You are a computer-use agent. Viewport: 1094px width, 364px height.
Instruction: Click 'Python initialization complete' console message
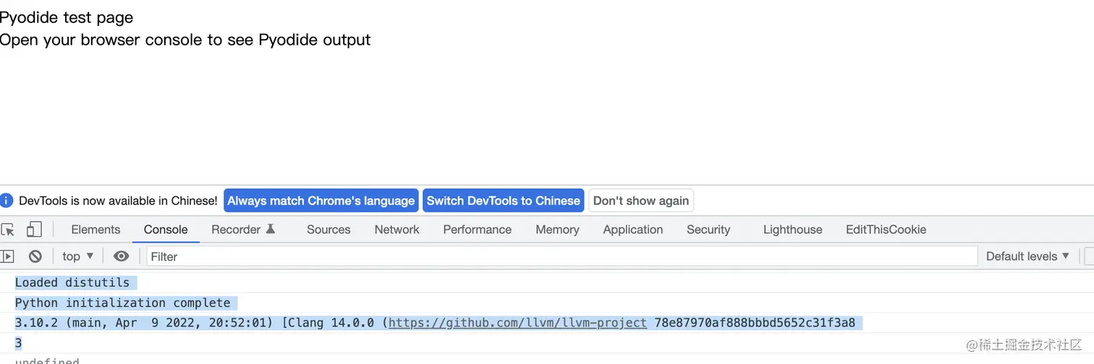[x=123, y=303]
